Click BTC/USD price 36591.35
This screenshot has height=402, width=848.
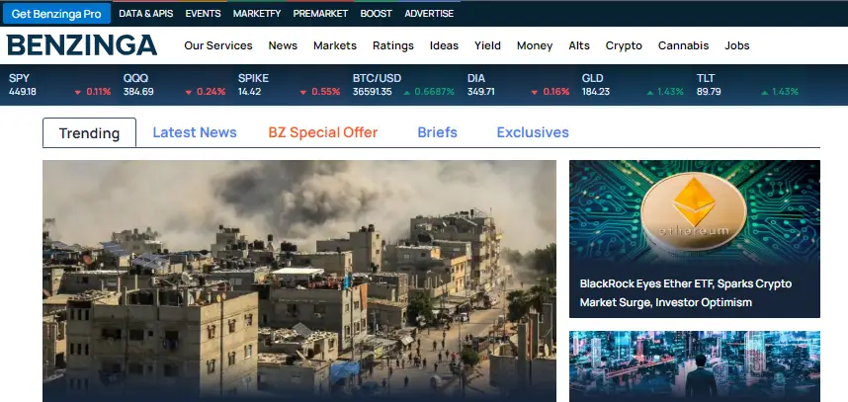pos(372,92)
